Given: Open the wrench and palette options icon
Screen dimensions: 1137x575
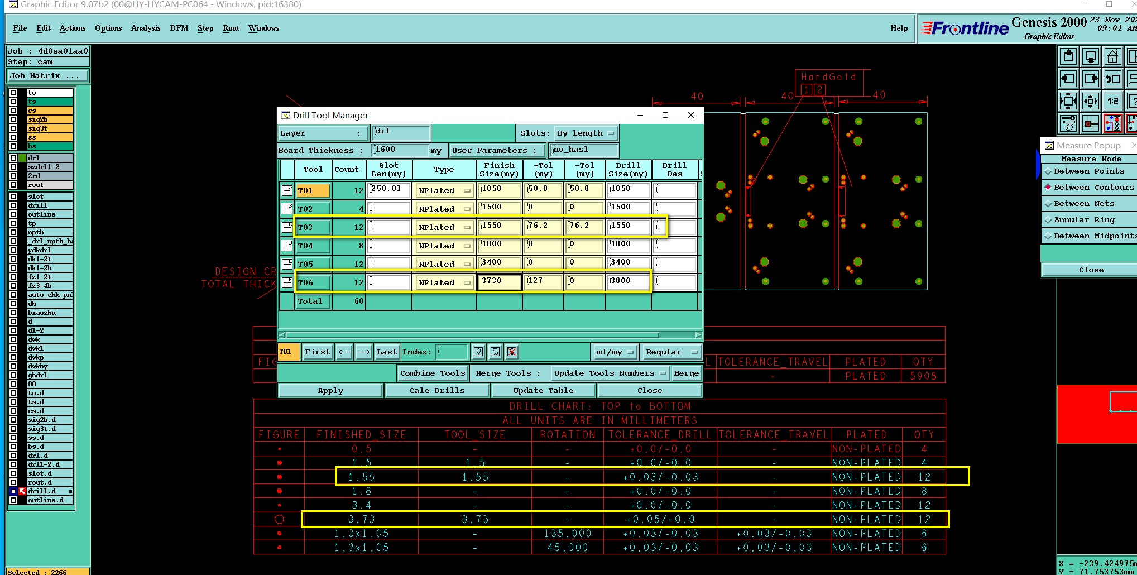Looking at the screenshot, I should coord(1068,123).
